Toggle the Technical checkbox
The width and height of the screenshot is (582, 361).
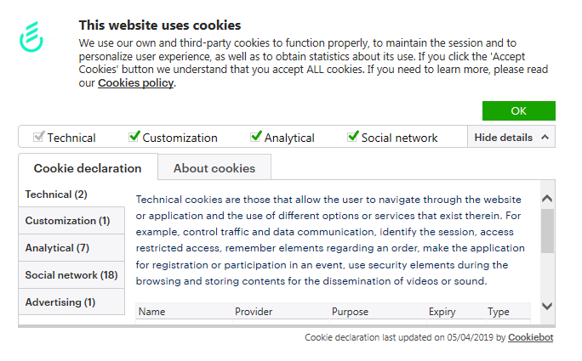(38, 137)
